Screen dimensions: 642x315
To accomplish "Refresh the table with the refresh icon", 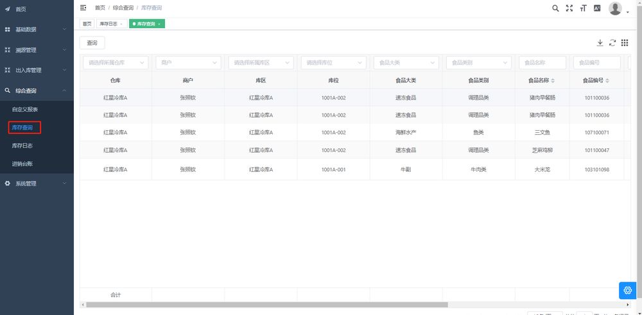I will [612, 43].
